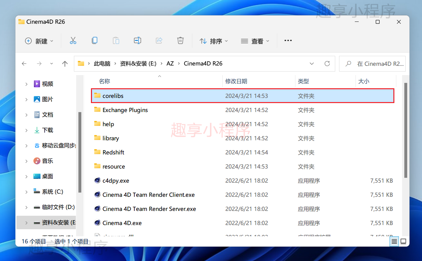422x261 pixels.
Task: Select Cinema 4D Team Render Server.exe icon
Action: (x=97, y=209)
